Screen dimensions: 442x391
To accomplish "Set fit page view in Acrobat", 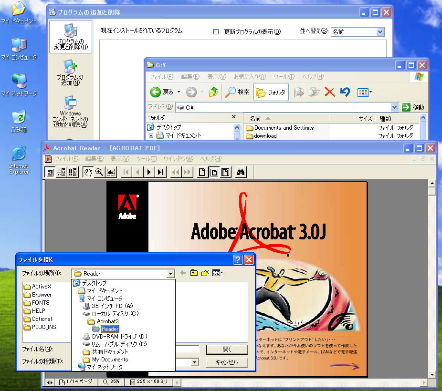I will 214,172.
